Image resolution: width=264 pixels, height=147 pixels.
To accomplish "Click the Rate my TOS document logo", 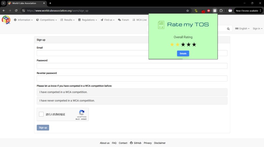I will click(x=161, y=25).
